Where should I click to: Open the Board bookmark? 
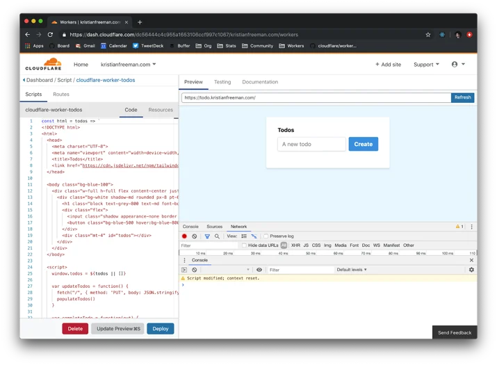click(x=59, y=46)
